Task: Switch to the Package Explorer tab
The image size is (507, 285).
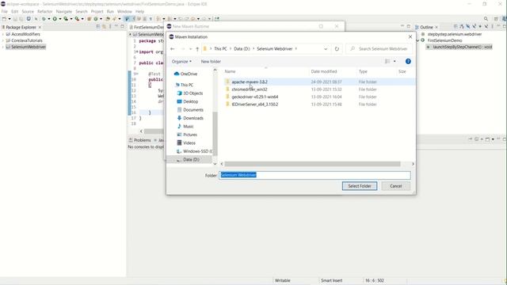Action: tap(21, 27)
